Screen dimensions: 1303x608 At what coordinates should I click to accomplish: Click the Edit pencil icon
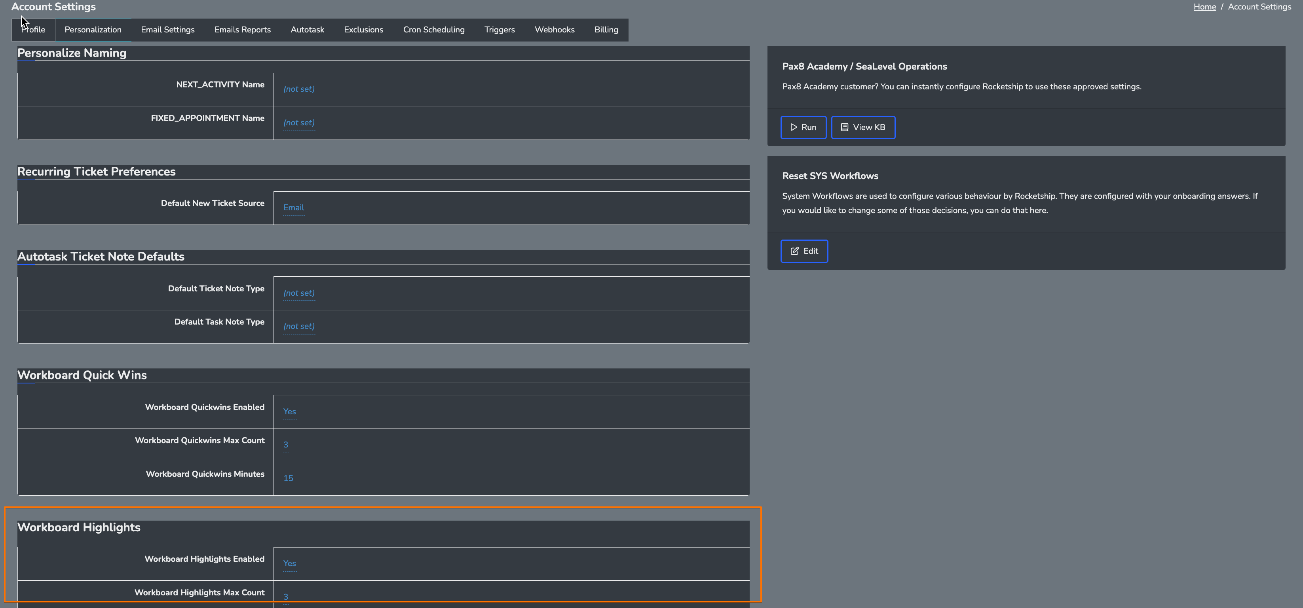pos(795,251)
